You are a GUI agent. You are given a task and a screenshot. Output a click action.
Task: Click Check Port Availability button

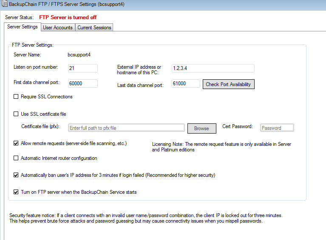[x=229, y=84]
